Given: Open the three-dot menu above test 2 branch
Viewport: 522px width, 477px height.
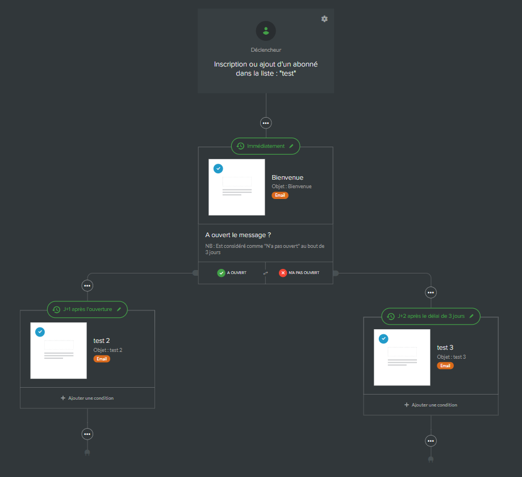Looking at the screenshot, I should tap(87, 285).
